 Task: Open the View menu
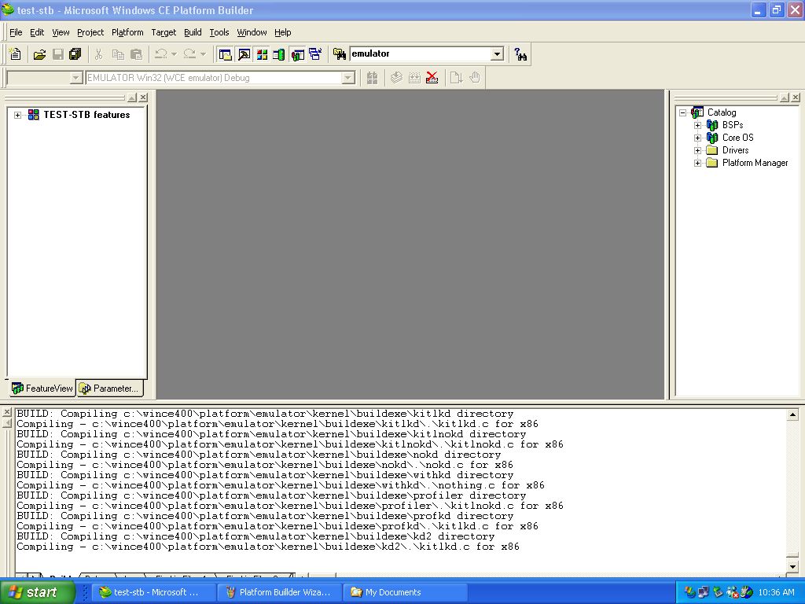pyautogui.click(x=61, y=32)
